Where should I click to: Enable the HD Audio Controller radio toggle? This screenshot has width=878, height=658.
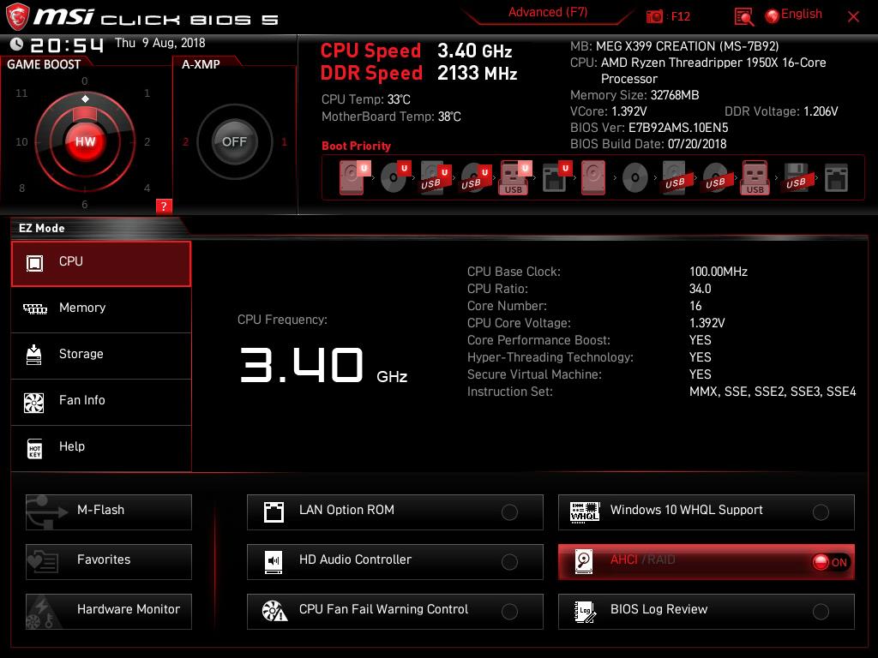(509, 562)
